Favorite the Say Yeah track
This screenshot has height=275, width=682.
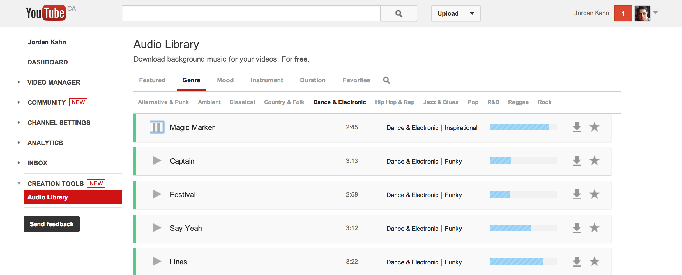pyautogui.click(x=595, y=228)
